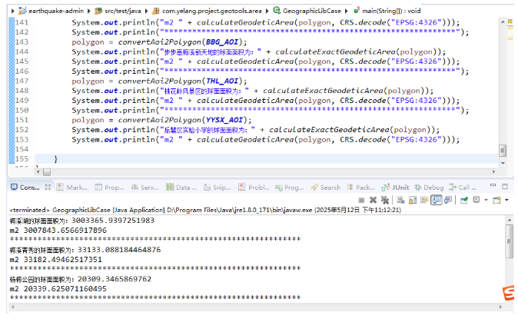Expand breadcrumb arrow before com.yelang.project.geotools.area
The image size is (518, 319).
pos(146,11)
